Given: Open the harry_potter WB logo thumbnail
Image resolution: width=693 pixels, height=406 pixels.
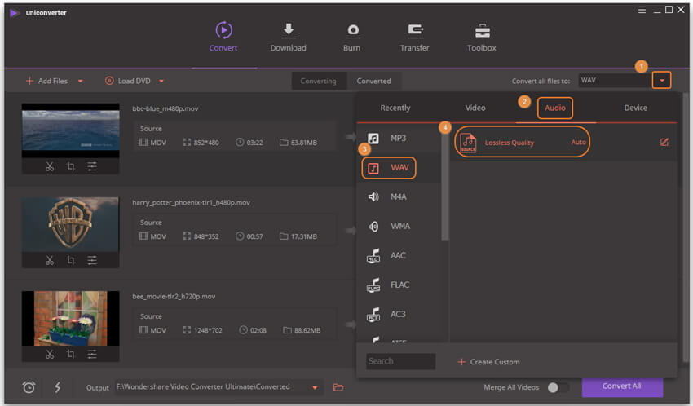Looking at the screenshot, I should point(71,224).
